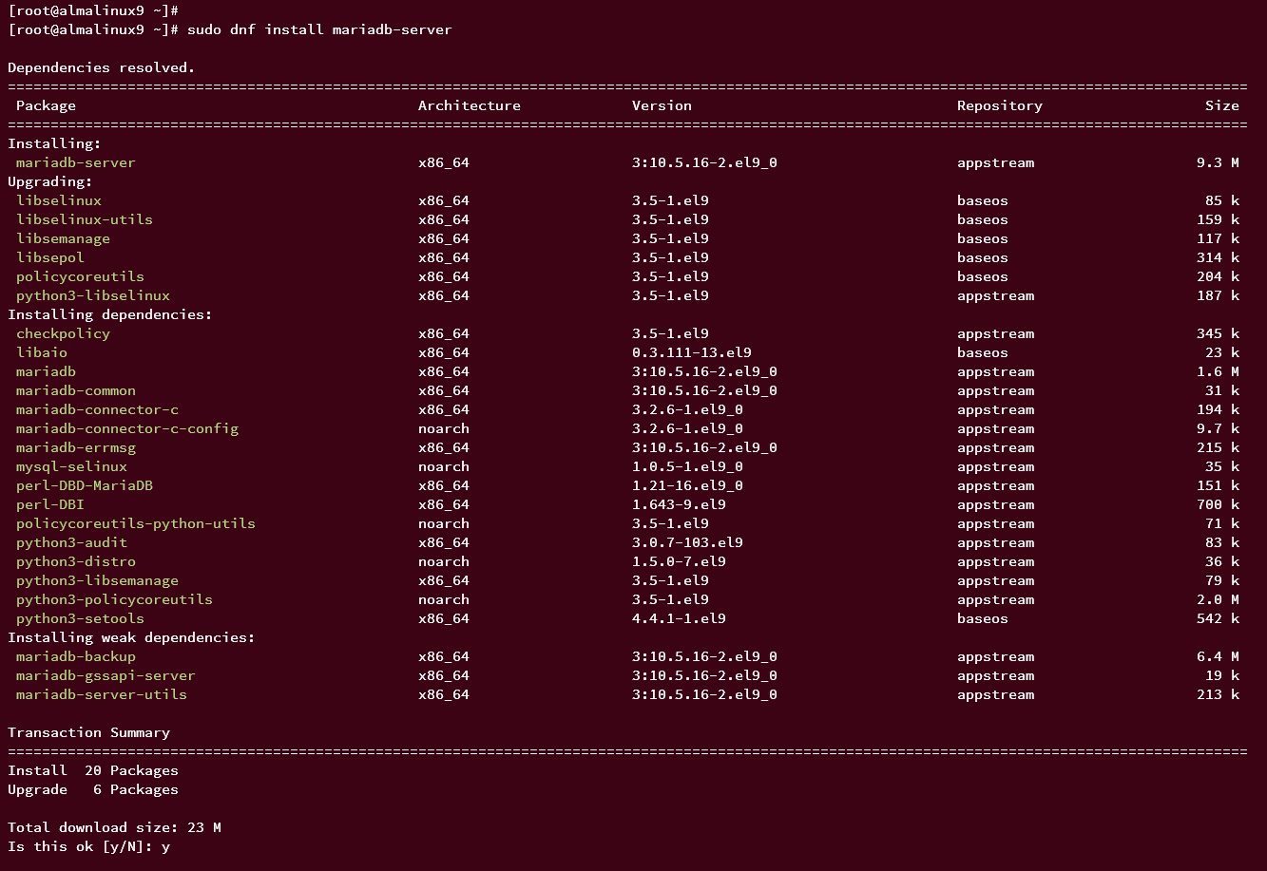This screenshot has height=871, width=1267.
Task: Select the libaio package name
Action: (42, 352)
